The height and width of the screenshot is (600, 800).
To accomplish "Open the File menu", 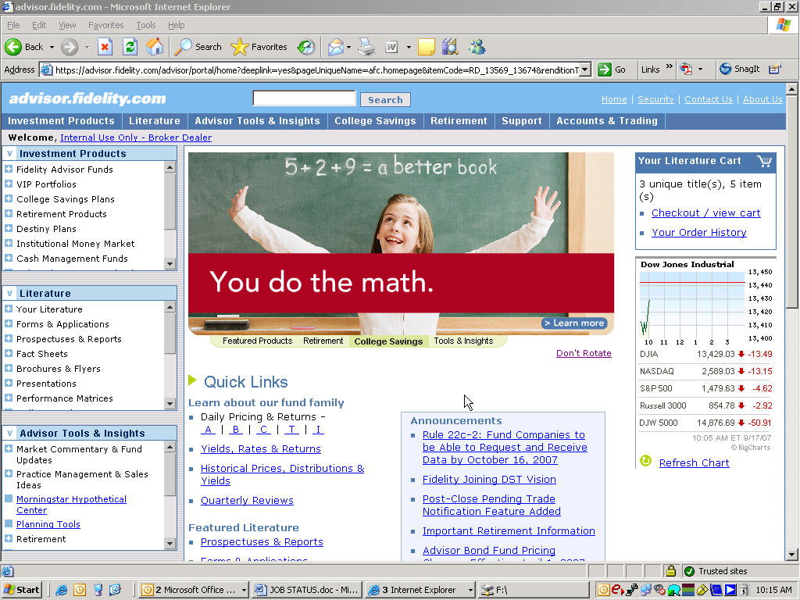I will [x=13, y=25].
